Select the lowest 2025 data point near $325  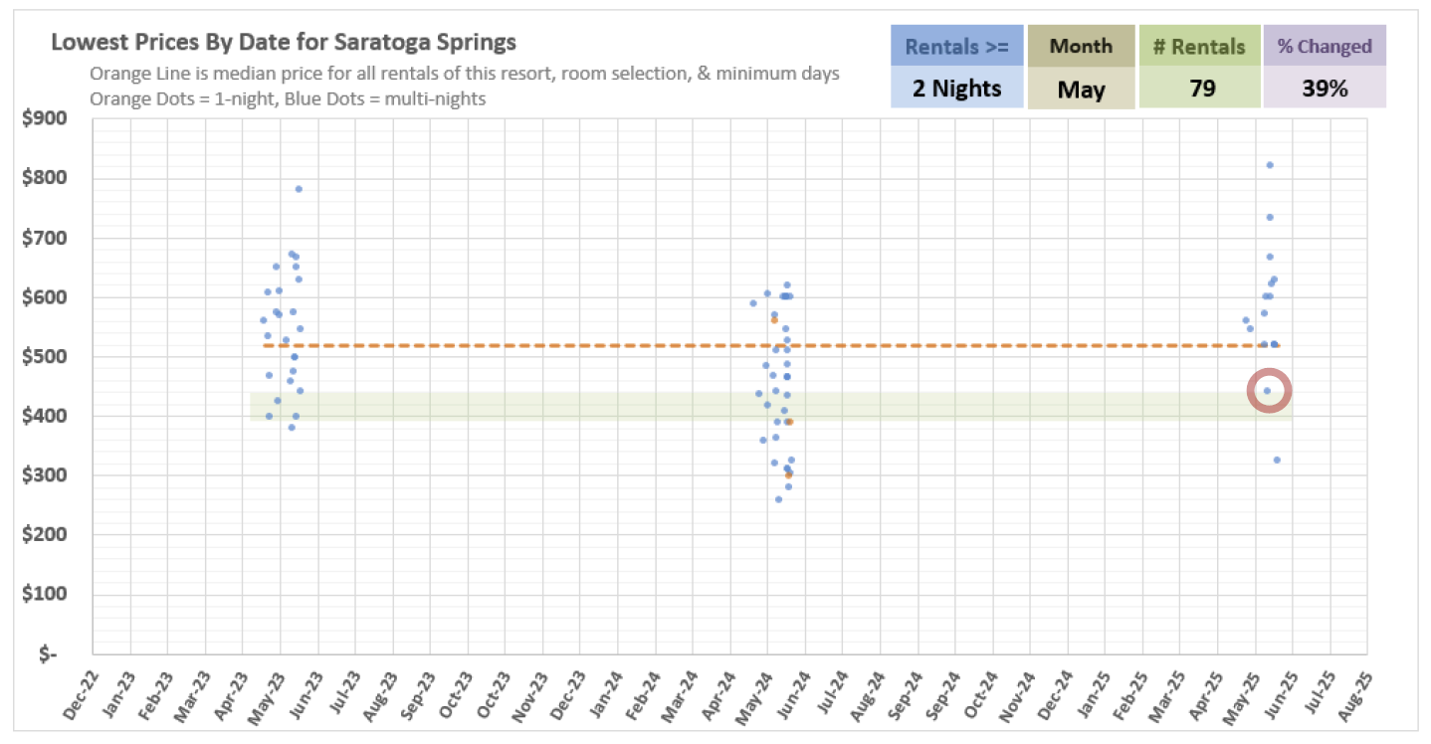pos(1277,460)
